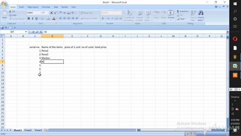
Task: Launch Opera browser from taskbar
Action: click(235, 39)
